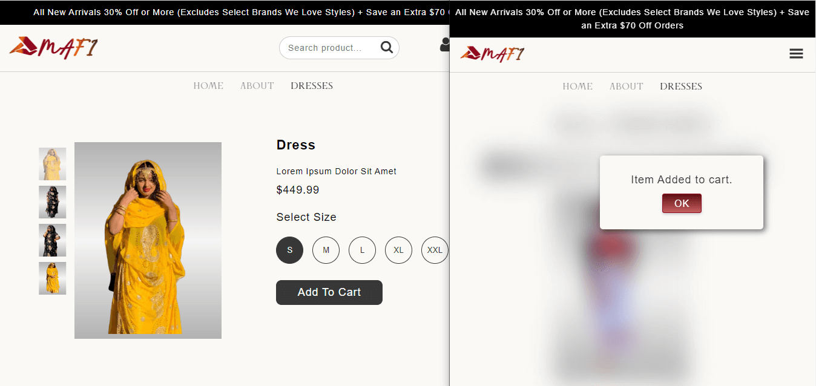The image size is (816, 386).
Task: Show the fourth product thumbnail at bottom
Action: pyautogui.click(x=53, y=278)
